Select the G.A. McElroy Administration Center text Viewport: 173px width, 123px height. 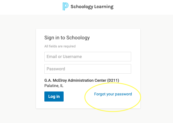[x=75, y=80]
